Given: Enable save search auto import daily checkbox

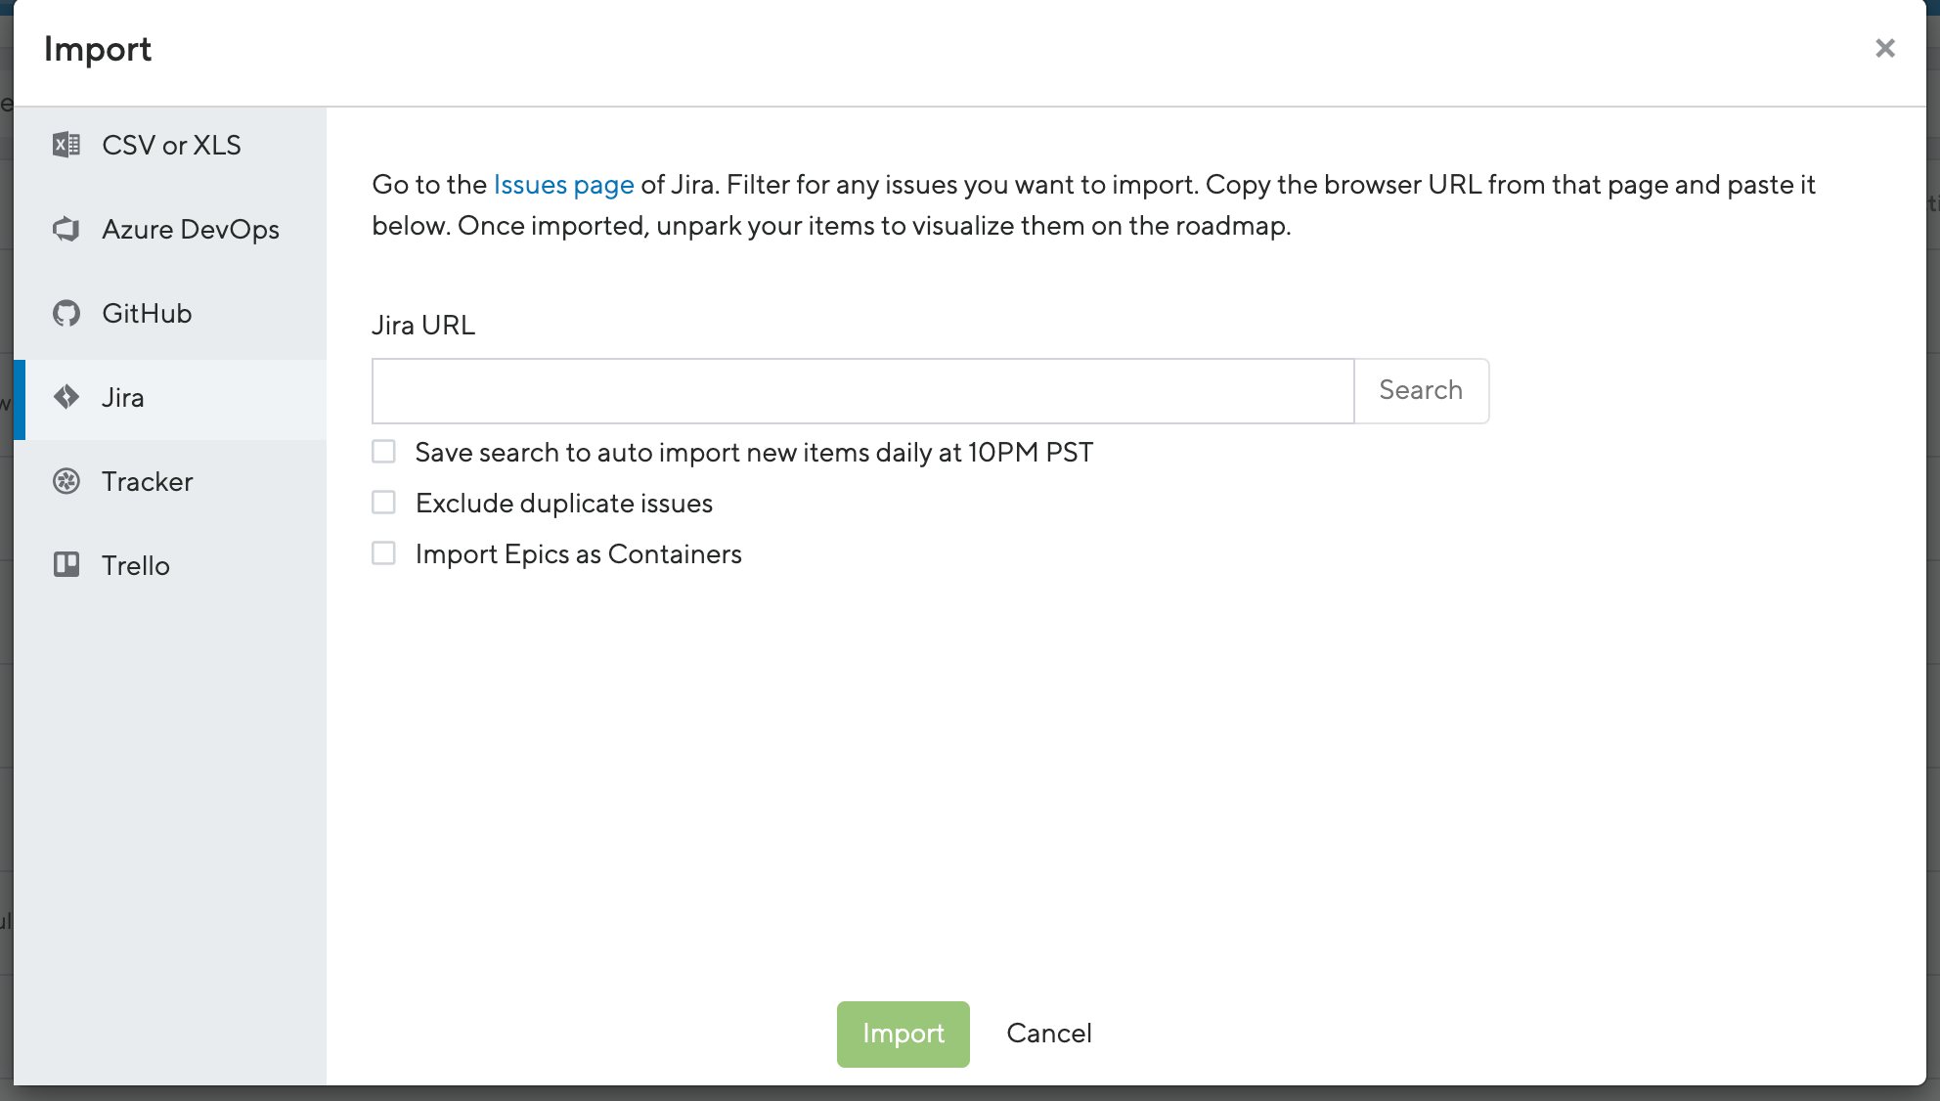Looking at the screenshot, I should tap(383, 452).
